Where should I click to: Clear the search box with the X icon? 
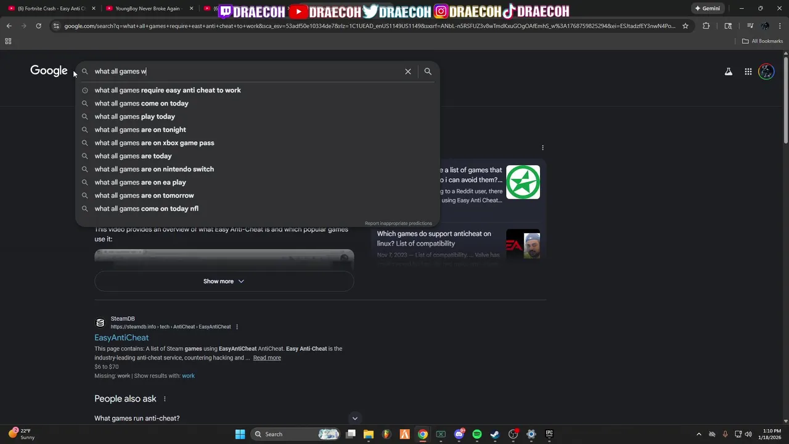tap(408, 72)
